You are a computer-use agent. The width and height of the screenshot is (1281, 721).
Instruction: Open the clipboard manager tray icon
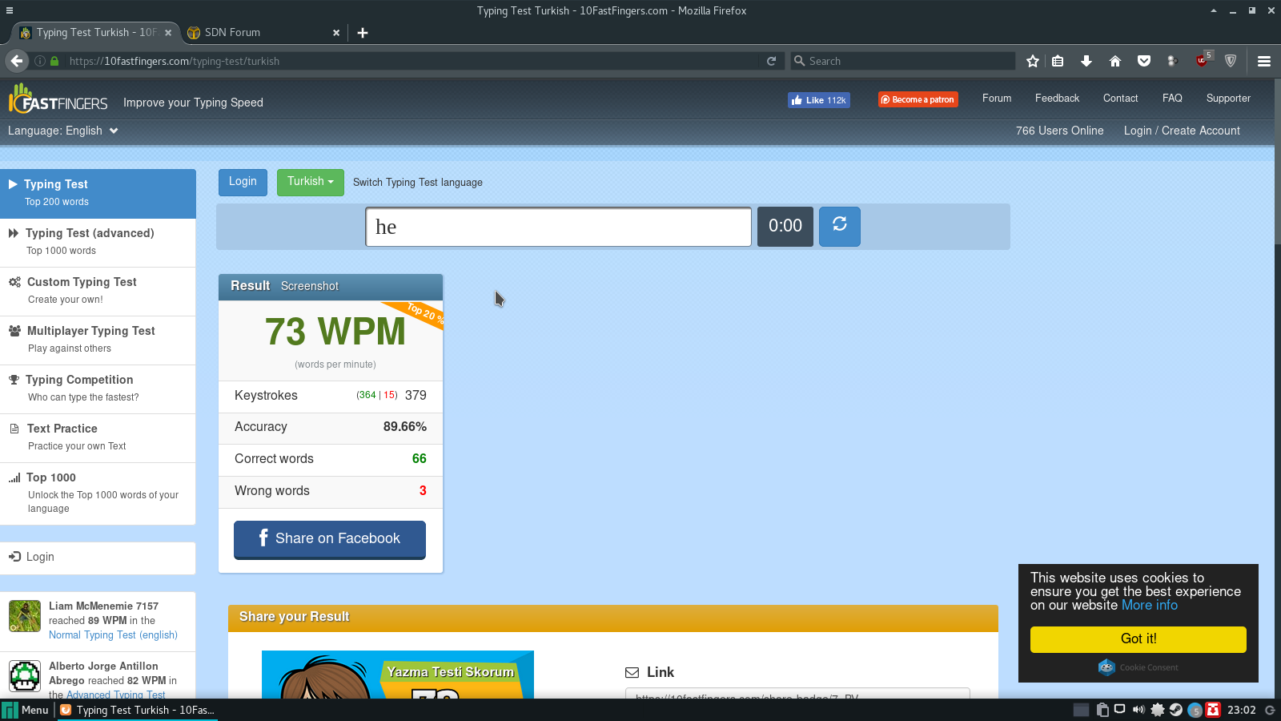1102,710
